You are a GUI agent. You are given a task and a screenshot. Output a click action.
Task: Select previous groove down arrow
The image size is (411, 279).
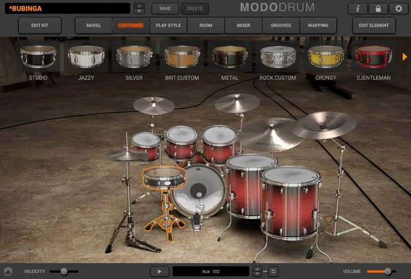point(257,274)
